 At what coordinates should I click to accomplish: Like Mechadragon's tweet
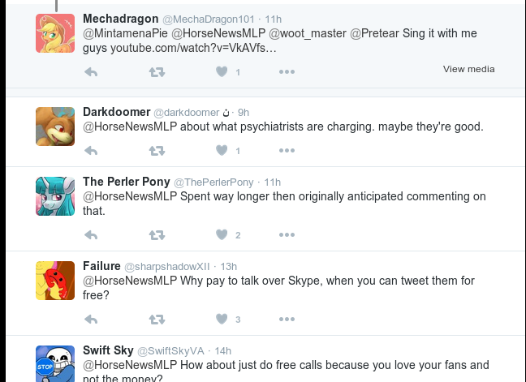(222, 72)
